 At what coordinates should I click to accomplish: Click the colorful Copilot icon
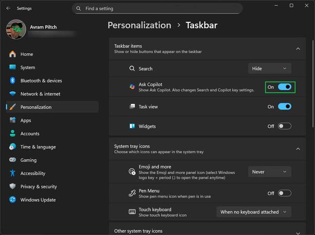132,87
